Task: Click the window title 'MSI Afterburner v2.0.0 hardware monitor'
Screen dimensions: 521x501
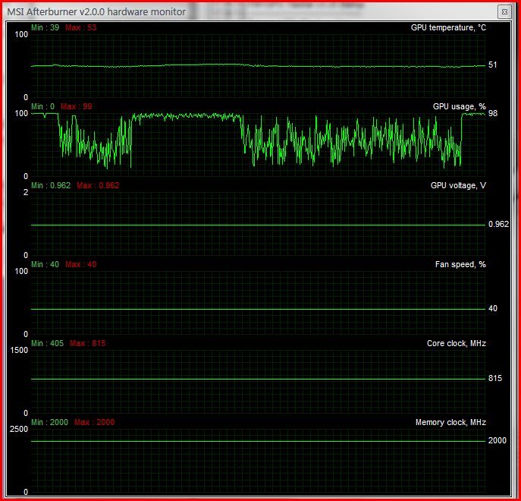Action: 96,12
